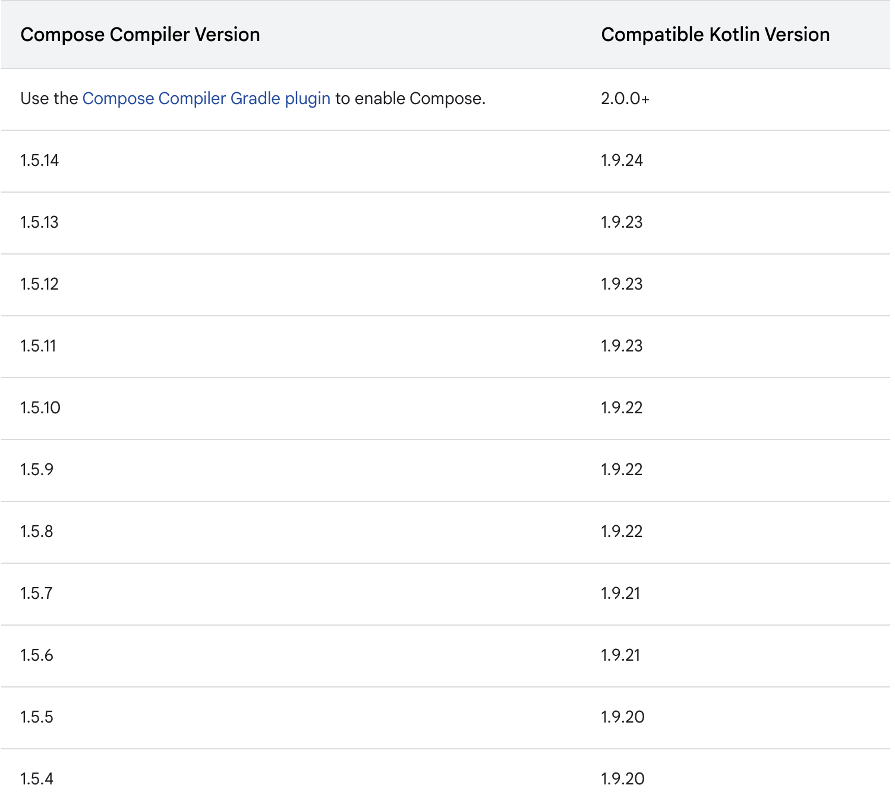
Task: Select Kotlin 1.9.20 in the 1.5.4 row
Action: tap(623, 779)
